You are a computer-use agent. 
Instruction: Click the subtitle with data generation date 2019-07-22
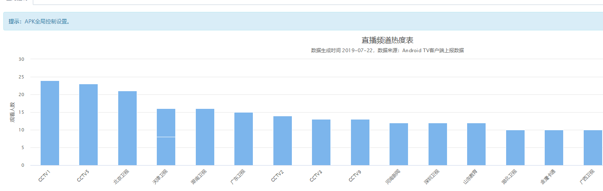[387, 51]
